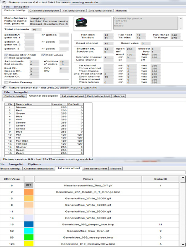Click the Fixture name input field
Image resolution: width=186 pixels, height=248 pixels.
(x=49, y=21)
